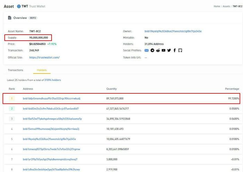Click quantity 34,890,304.51922868
This screenshot has height=172, width=243.
click(118, 119)
